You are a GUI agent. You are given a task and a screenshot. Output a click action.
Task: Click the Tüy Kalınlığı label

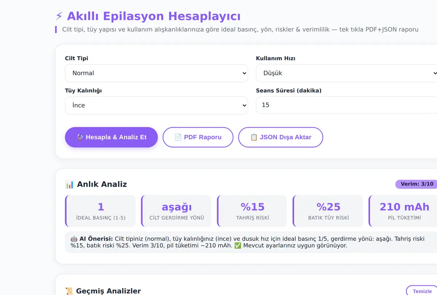tap(83, 91)
